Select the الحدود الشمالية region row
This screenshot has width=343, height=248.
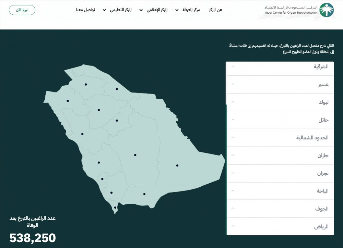tap(312, 138)
